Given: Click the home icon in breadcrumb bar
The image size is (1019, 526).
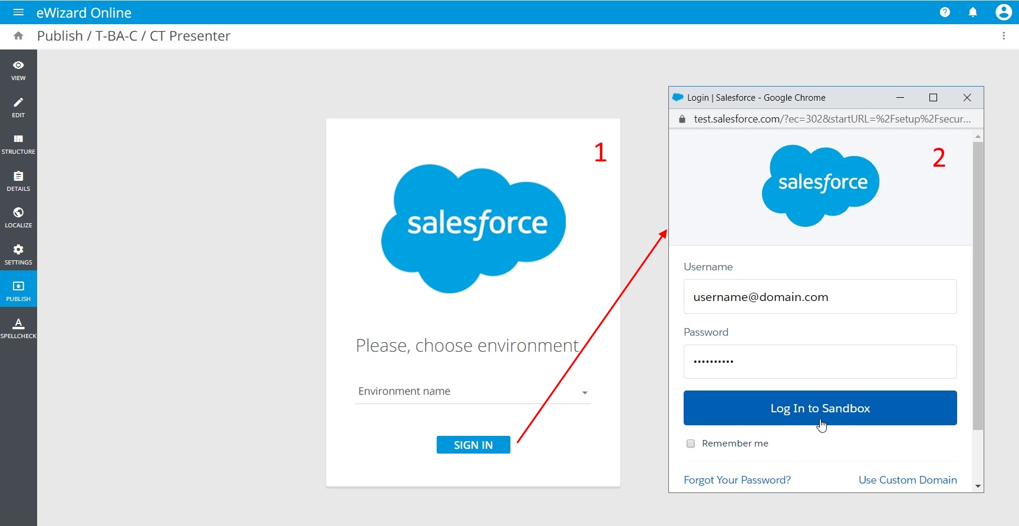Looking at the screenshot, I should (x=18, y=36).
